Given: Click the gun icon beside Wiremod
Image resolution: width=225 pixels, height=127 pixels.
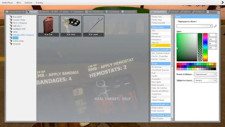Looking at the screenshot, I should [11, 44].
